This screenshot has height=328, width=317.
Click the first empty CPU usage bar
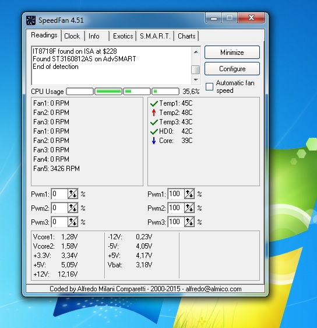coord(80,92)
